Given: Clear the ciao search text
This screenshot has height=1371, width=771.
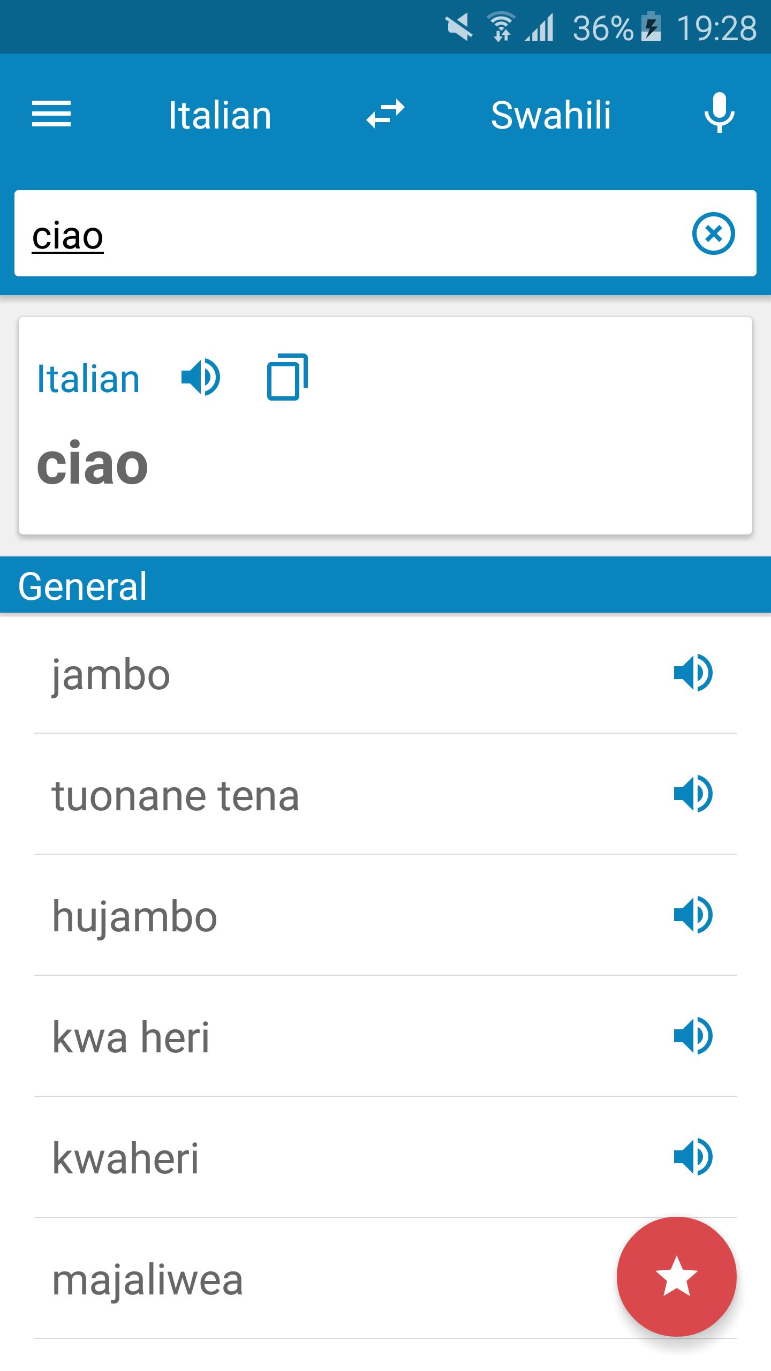Looking at the screenshot, I should coord(713,233).
